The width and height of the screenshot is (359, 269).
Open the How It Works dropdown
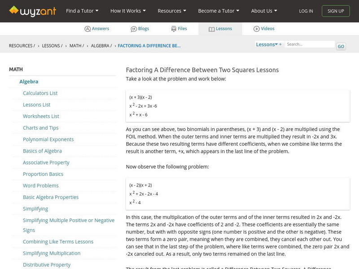click(x=128, y=11)
